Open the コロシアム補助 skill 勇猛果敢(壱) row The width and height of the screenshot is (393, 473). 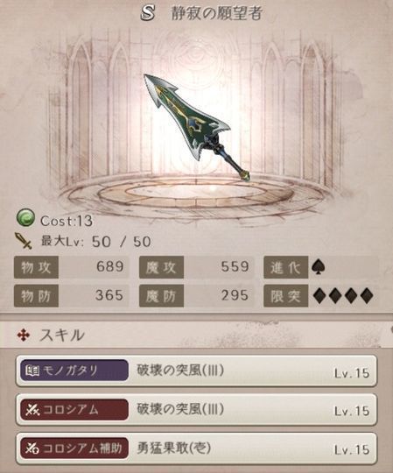[x=196, y=448]
